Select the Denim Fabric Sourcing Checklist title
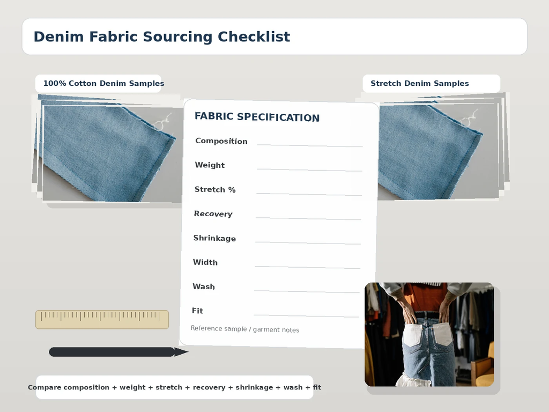 tap(162, 36)
